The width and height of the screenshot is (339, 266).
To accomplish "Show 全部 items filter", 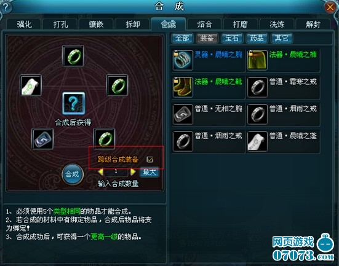I will [182, 39].
